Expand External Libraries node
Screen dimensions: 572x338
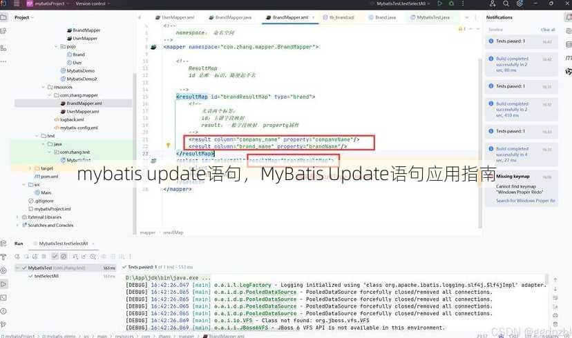(17, 217)
